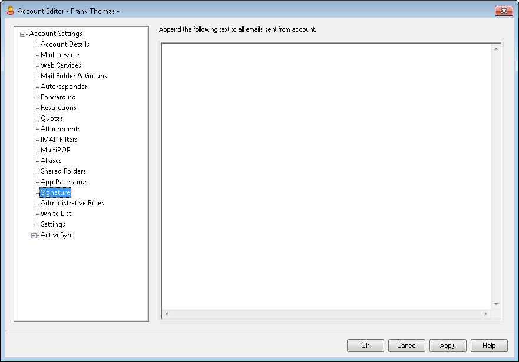Open Mail Folder & Groups page
519x362 pixels.
click(x=74, y=76)
